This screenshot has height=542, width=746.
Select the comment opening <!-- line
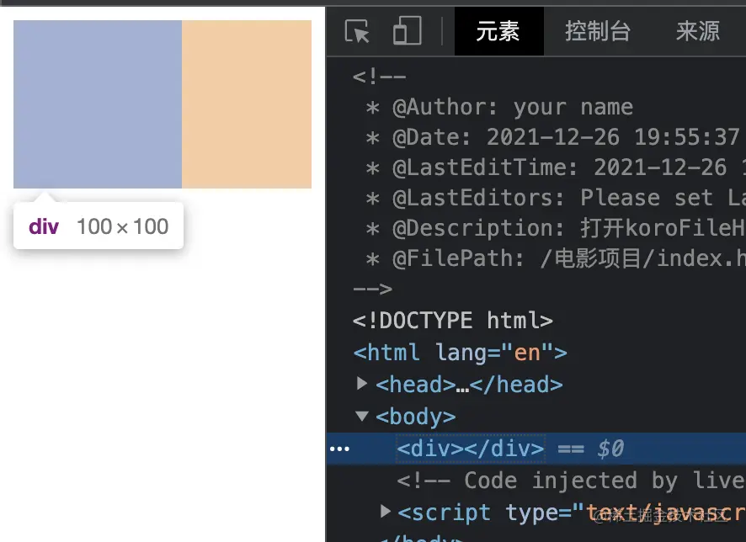click(x=379, y=77)
